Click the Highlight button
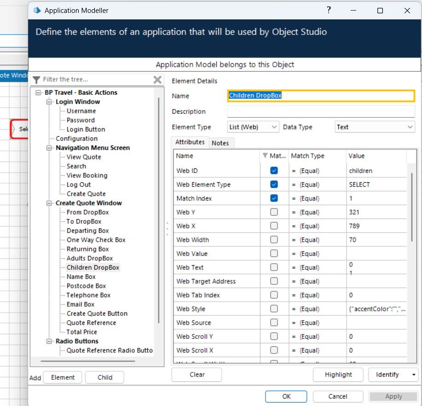422x406 pixels. tap(338, 375)
